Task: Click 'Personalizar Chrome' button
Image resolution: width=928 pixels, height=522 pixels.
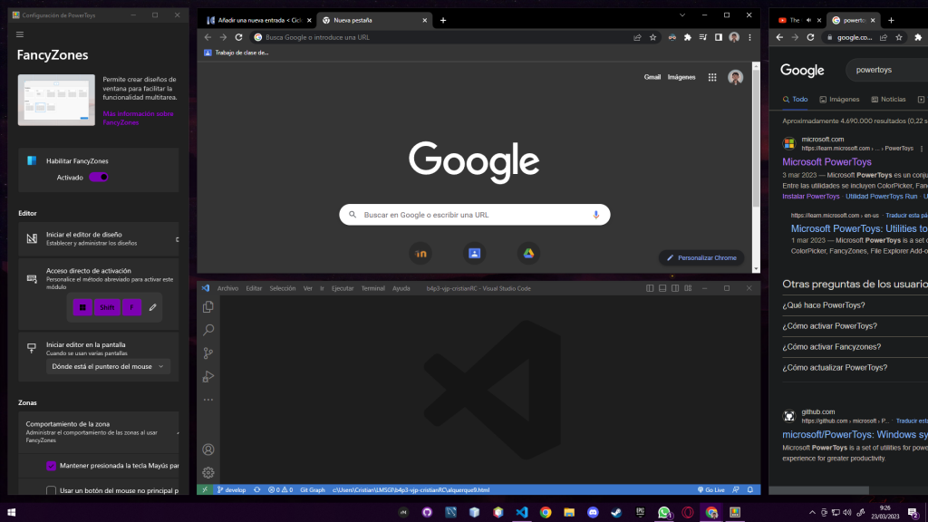Action: (701, 258)
